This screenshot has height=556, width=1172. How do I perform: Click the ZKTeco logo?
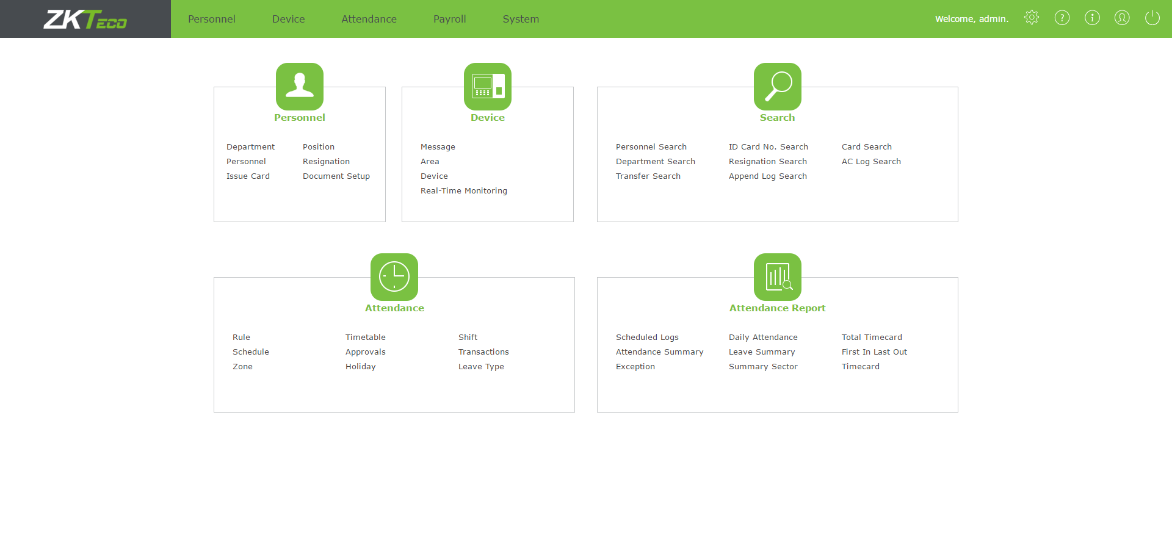click(85, 19)
